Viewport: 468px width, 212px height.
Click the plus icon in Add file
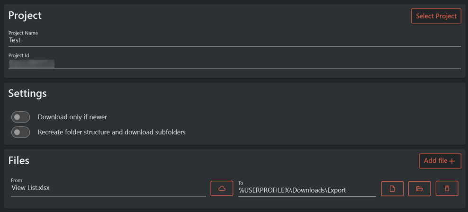pyautogui.click(x=452, y=161)
